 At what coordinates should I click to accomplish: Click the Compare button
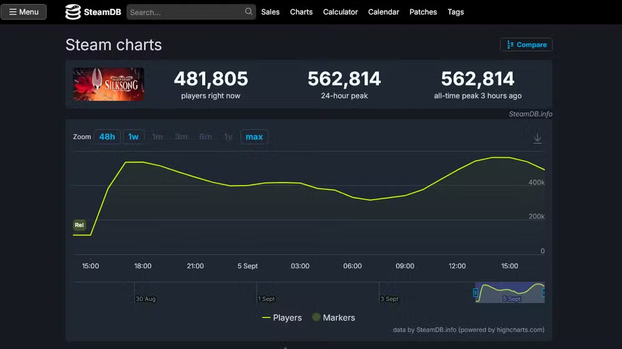coord(526,45)
